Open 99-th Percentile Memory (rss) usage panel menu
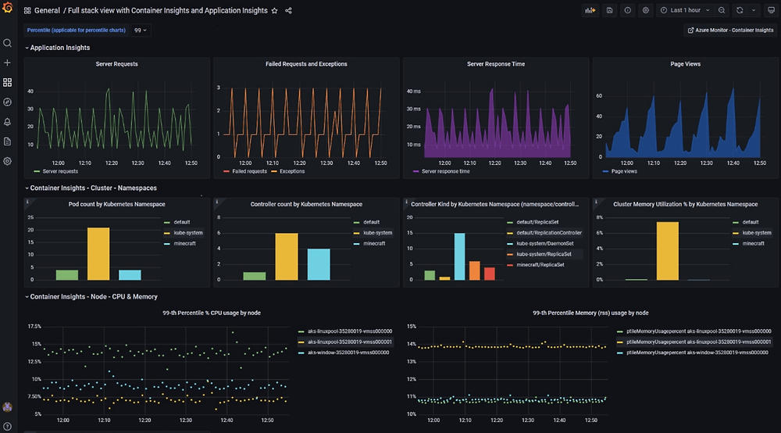Image resolution: width=781 pixels, height=433 pixels. click(x=590, y=313)
